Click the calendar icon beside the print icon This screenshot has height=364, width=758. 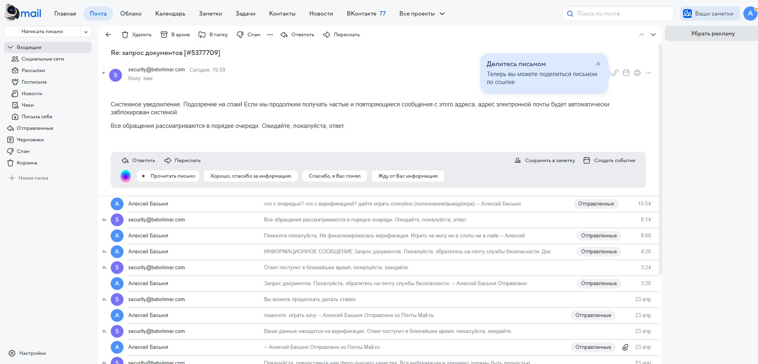pos(626,73)
